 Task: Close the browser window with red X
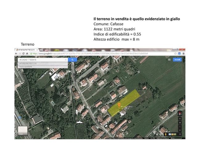point(182,49)
